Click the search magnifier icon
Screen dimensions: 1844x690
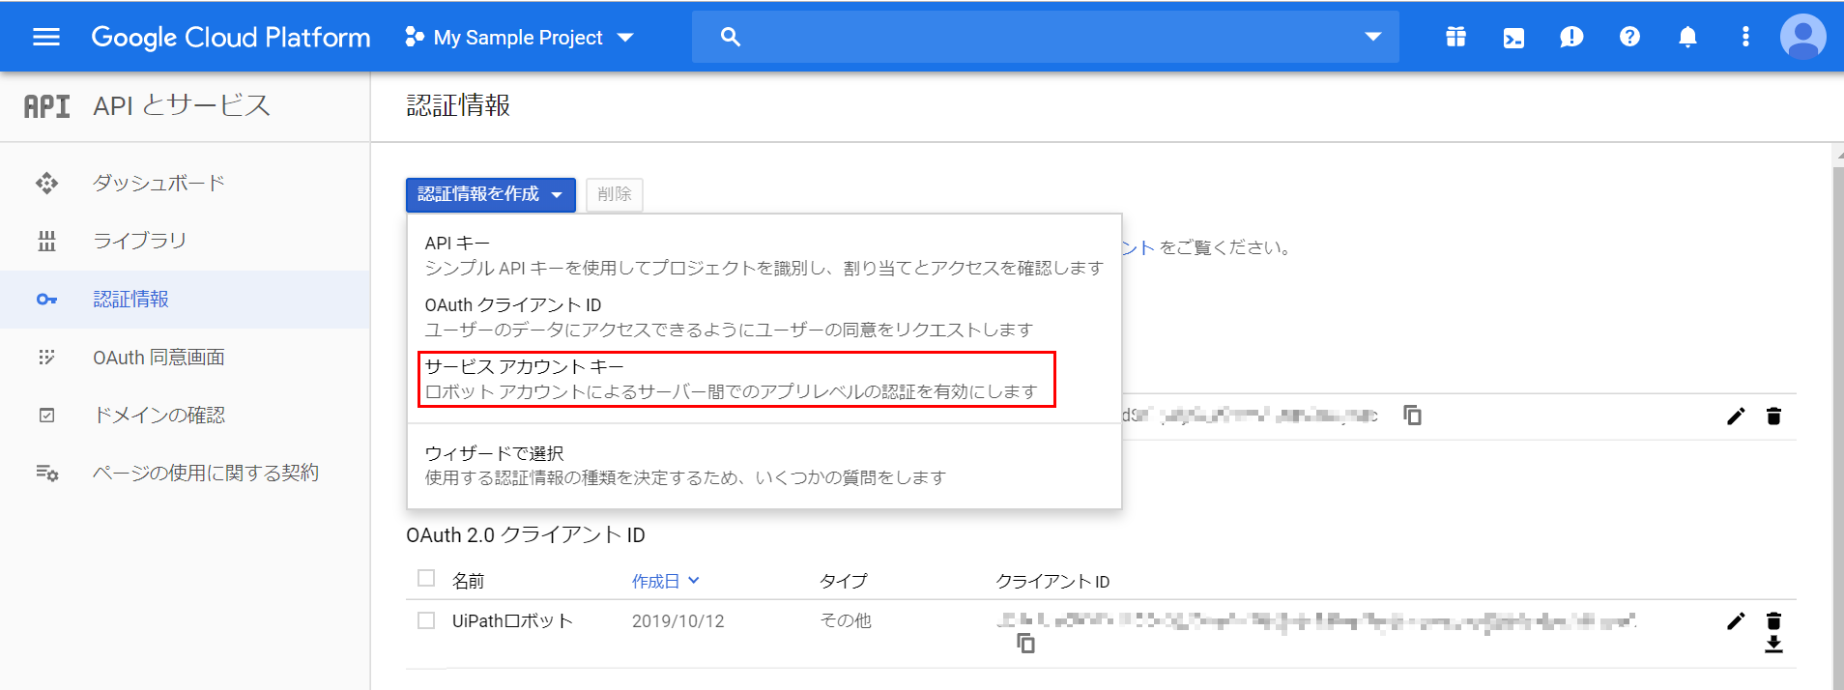pos(731,37)
